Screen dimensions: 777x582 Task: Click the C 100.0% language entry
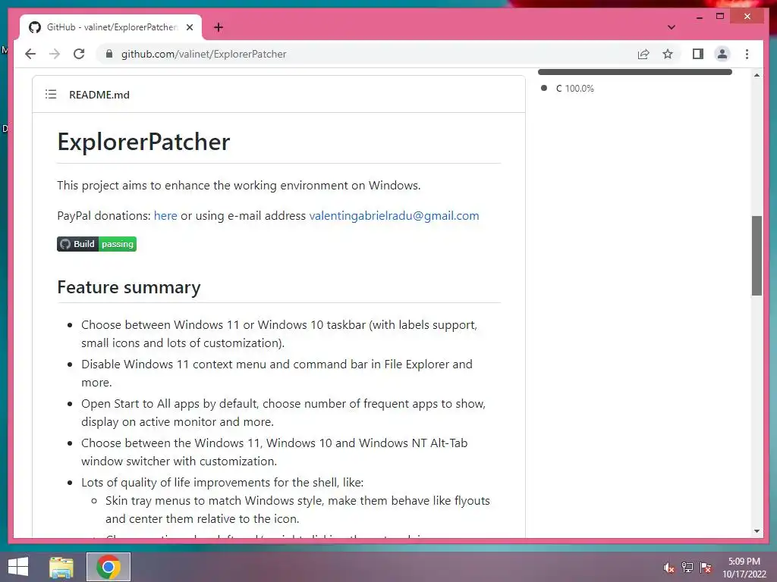(x=568, y=88)
